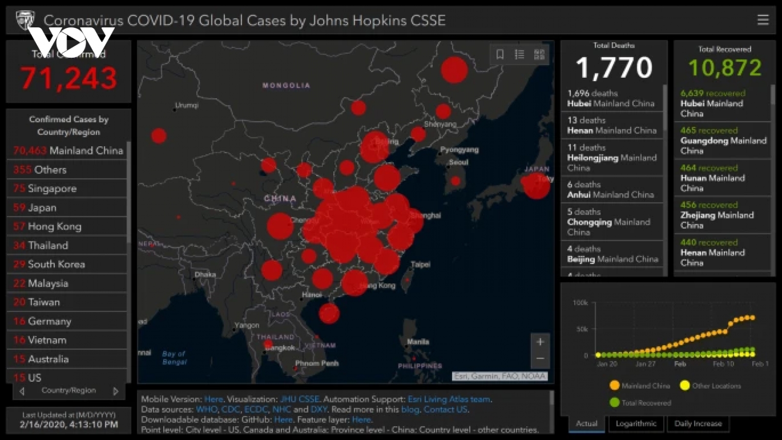Open the Feature layer Here link
The width and height of the screenshot is (782, 440).
(361, 419)
